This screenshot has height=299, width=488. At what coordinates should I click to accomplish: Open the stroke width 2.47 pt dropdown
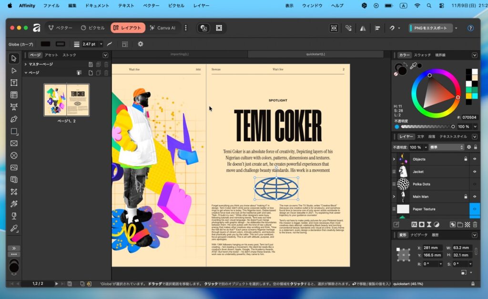tap(101, 44)
